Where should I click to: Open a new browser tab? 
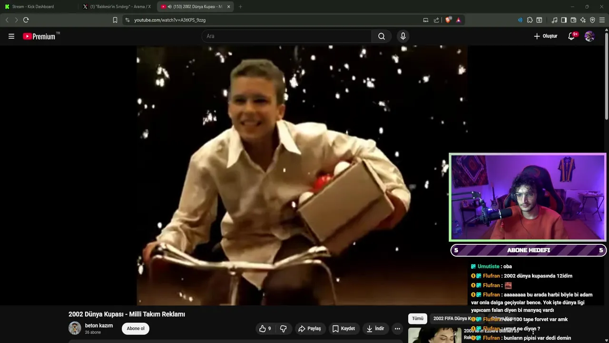point(240,7)
